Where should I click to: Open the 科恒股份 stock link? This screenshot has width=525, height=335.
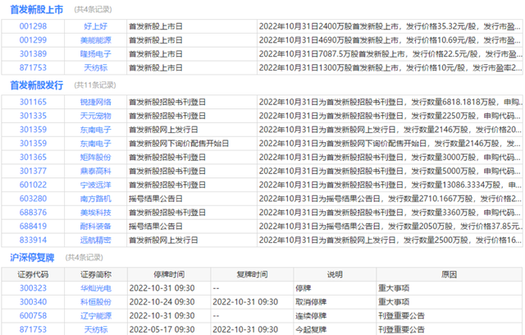[95, 301]
